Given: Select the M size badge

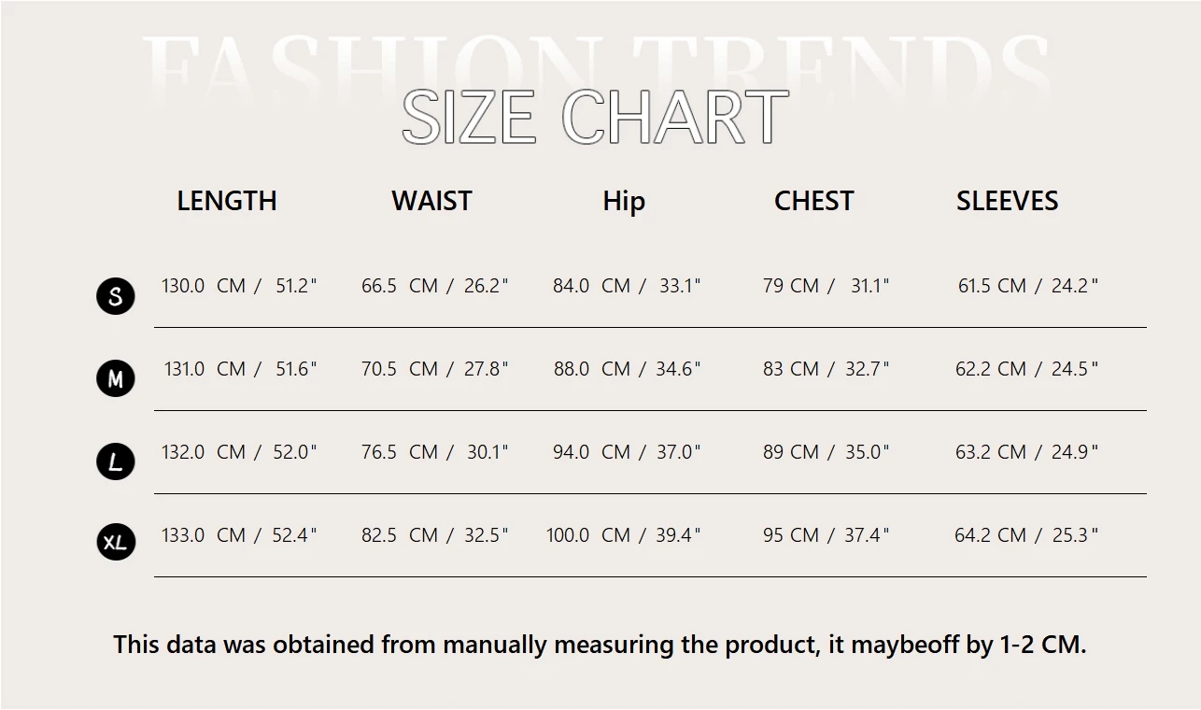Looking at the screenshot, I should coord(116,379).
